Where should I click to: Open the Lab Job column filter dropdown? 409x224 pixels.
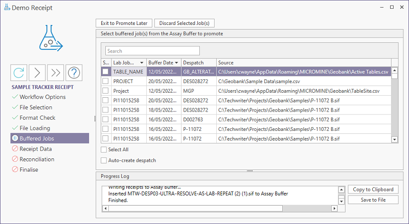coord(142,63)
